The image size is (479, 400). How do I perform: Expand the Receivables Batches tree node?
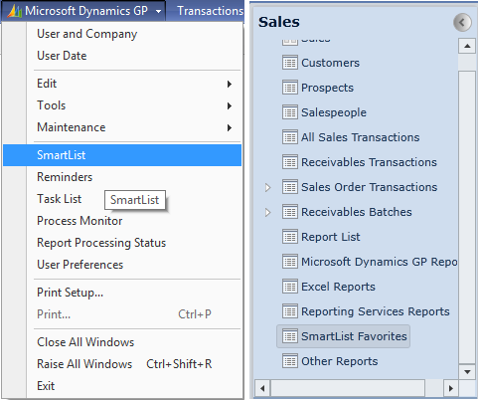click(268, 212)
